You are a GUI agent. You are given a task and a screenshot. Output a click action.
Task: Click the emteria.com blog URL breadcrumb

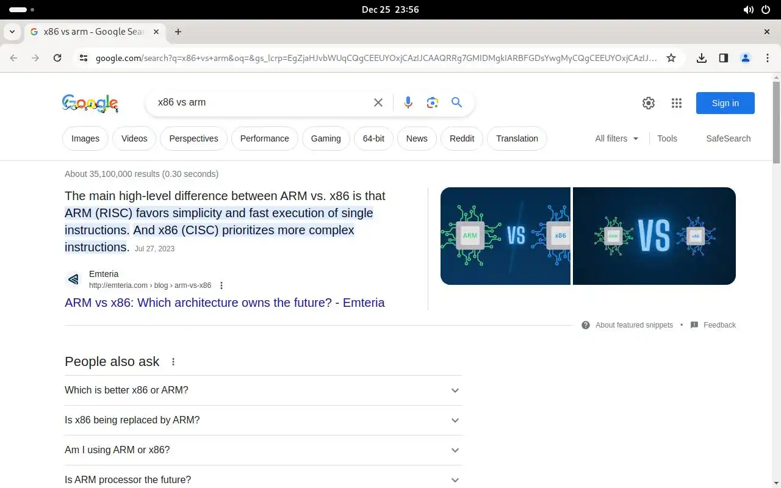pos(150,285)
